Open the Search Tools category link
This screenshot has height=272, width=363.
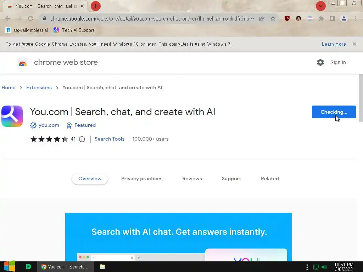pyautogui.click(x=110, y=139)
